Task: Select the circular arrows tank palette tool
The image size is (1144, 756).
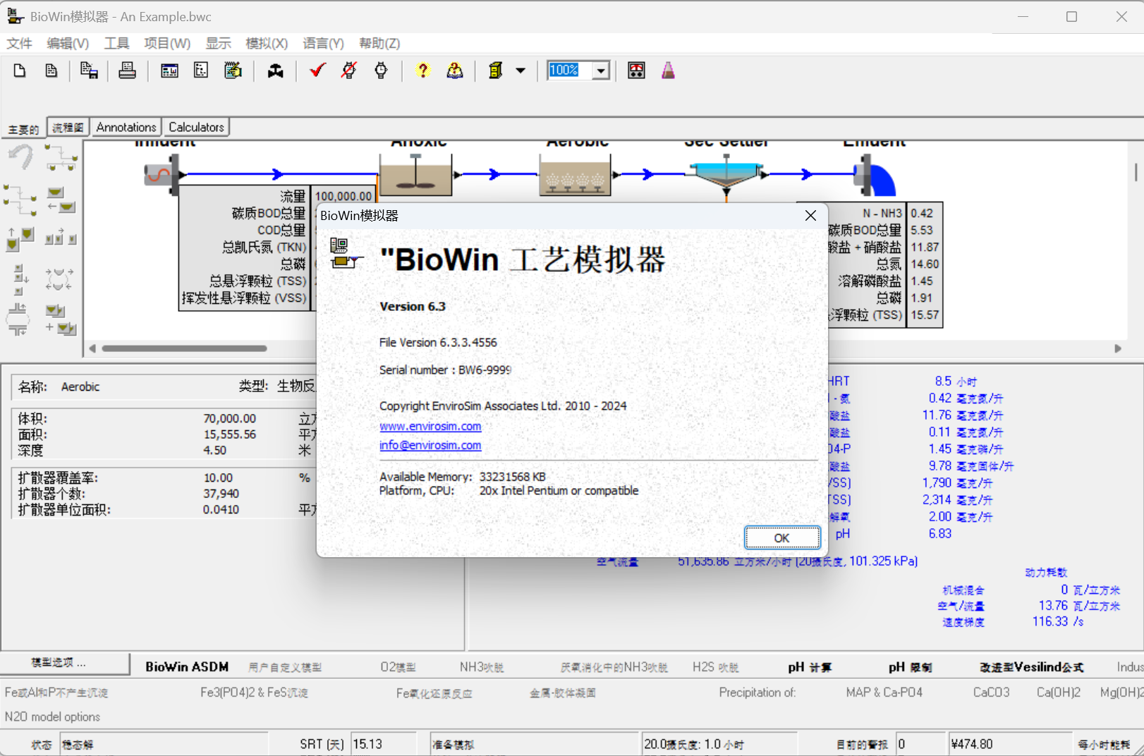Action: pyautogui.click(x=59, y=279)
